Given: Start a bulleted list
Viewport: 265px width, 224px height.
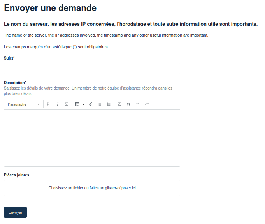Looking at the screenshot, I should tap(99, 104).
